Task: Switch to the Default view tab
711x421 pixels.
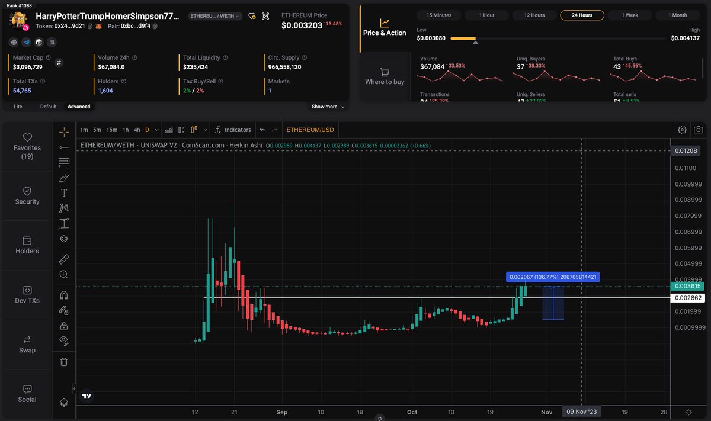Action: coord(49,107)
